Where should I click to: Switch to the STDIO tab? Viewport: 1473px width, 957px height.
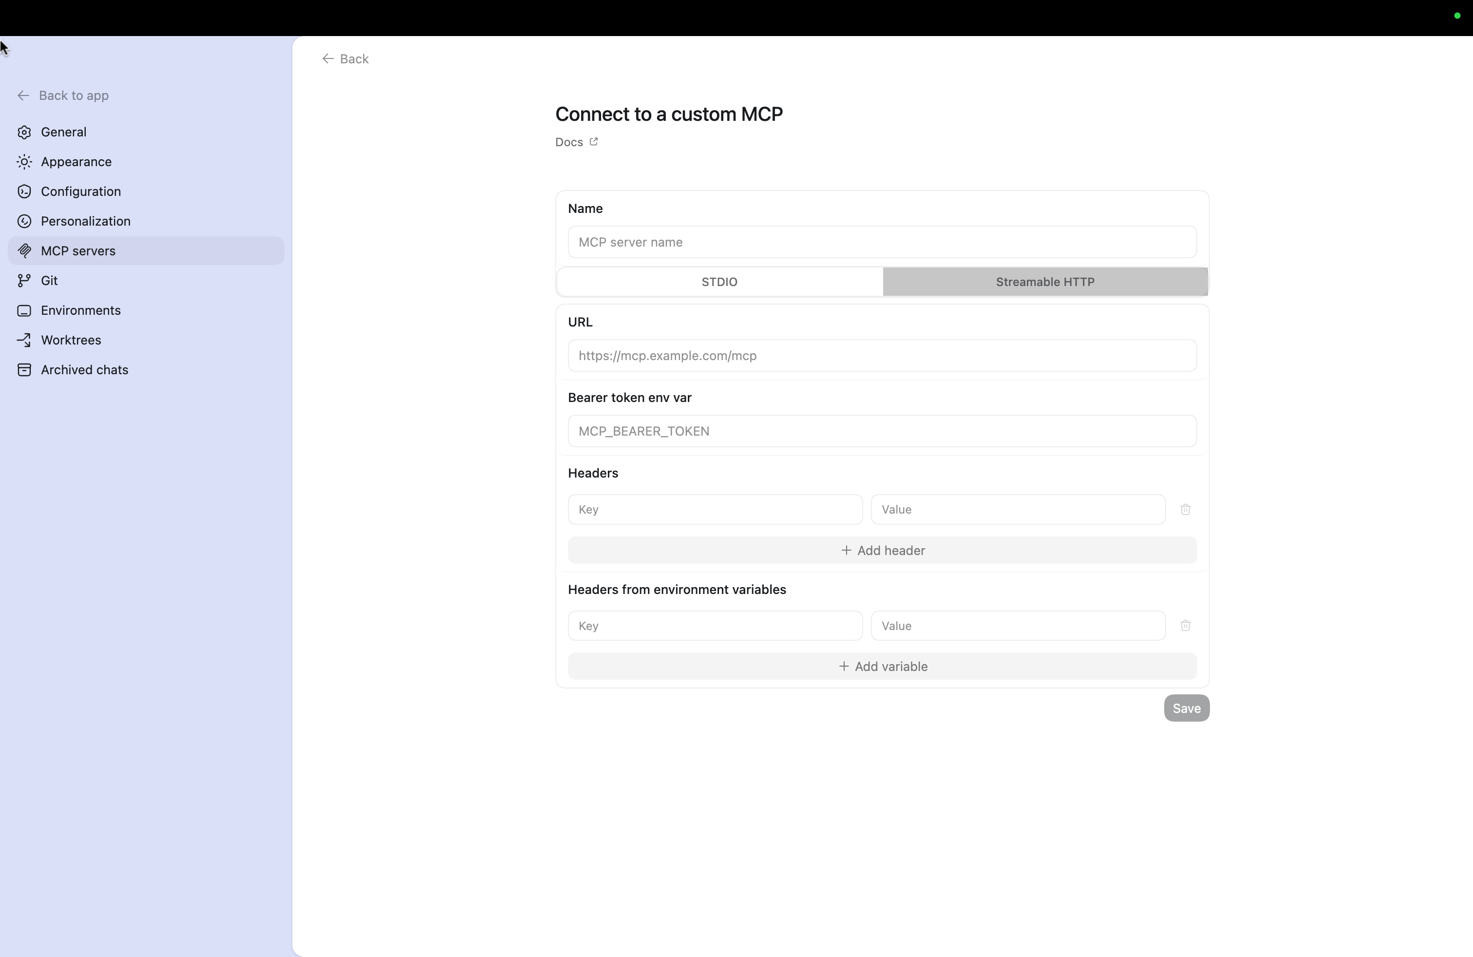[718, 282]
